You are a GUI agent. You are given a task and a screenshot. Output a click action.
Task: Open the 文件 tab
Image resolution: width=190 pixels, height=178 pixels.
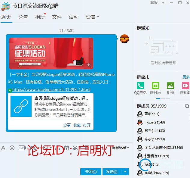(x=57, y=17)
